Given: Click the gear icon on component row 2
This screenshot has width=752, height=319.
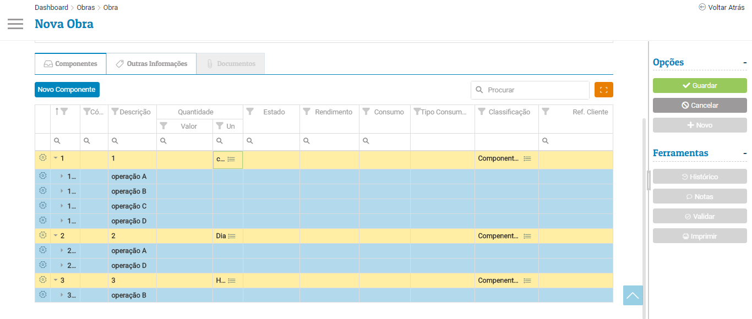Looking at the screenshot, I should coord(43,235).
